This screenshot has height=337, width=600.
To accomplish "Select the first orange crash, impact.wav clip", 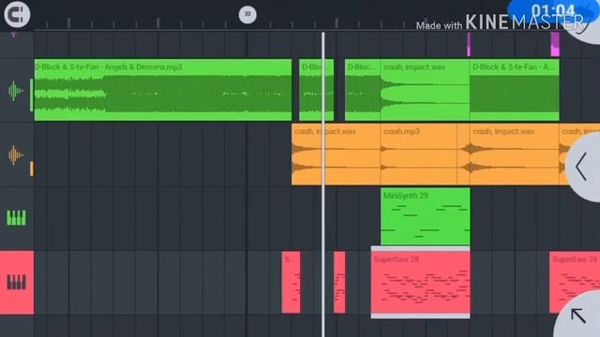I will point(336,154).
